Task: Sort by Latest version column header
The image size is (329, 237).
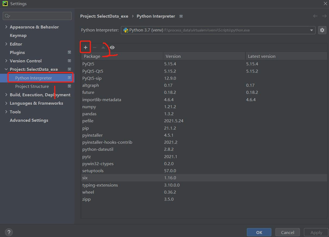Action: [286, 56]
